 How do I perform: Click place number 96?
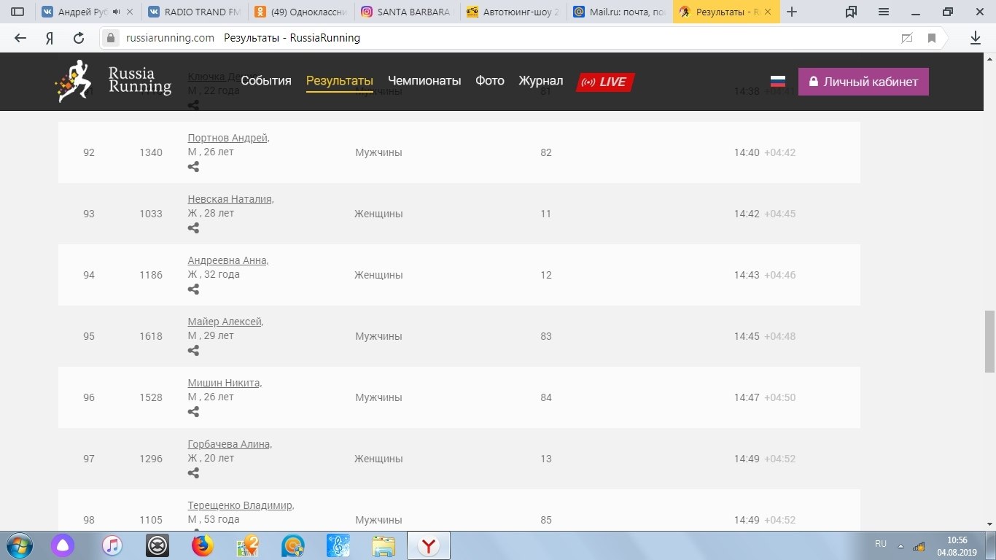point(89,397)
